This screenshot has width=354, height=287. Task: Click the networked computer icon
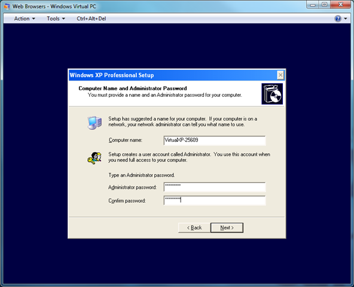pos(94,123)
